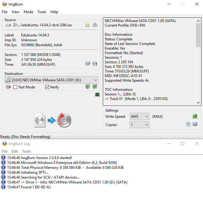Viewport: 203px width, 204px height.
Task: Minimize the main ImgBurn window
Action: tap(169, 4)
